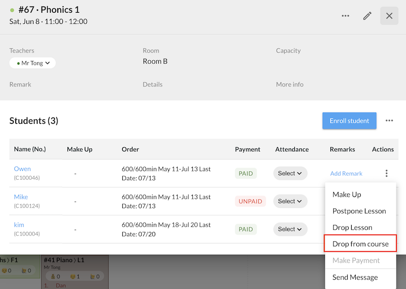406x289 pixels.
Task: Choose Make Up from actions menu
Action: tap(347, 195)
